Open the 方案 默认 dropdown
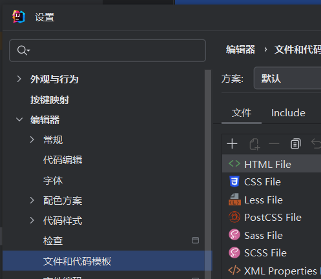 [x=287, y=78]
